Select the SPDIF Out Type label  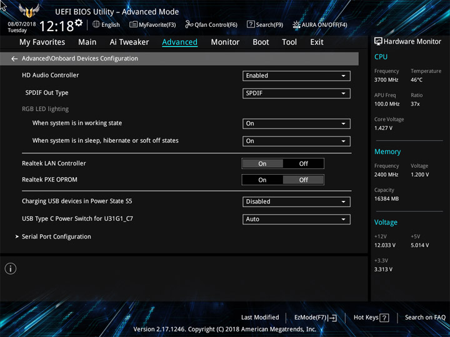pos(47,93)
